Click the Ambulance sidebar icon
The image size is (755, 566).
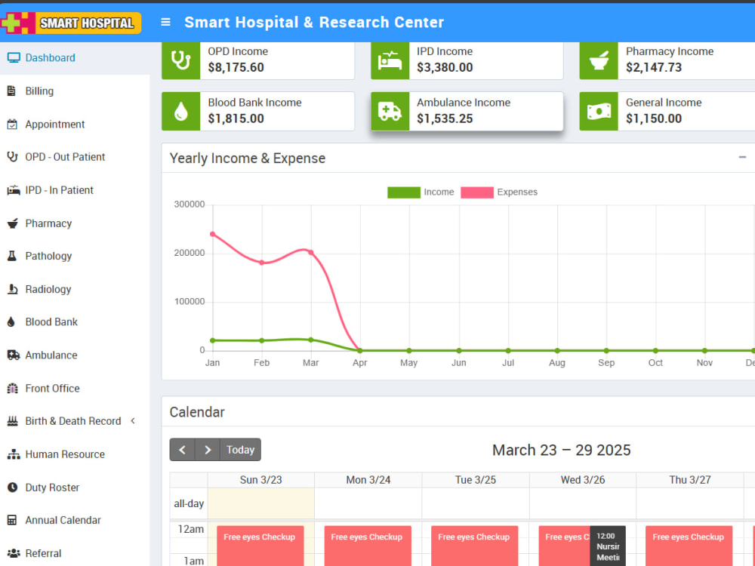pyautogui.click(x=14, y=355)
